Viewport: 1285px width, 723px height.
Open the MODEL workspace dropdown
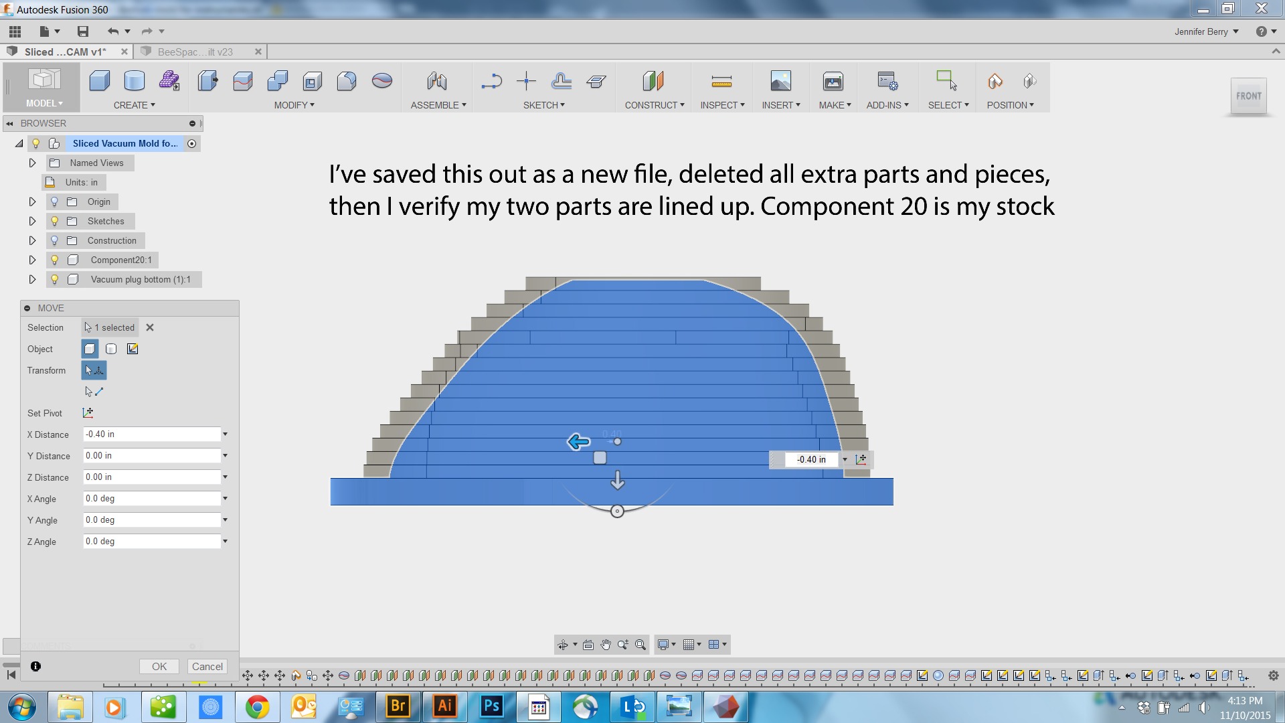(x=44, y=103)
